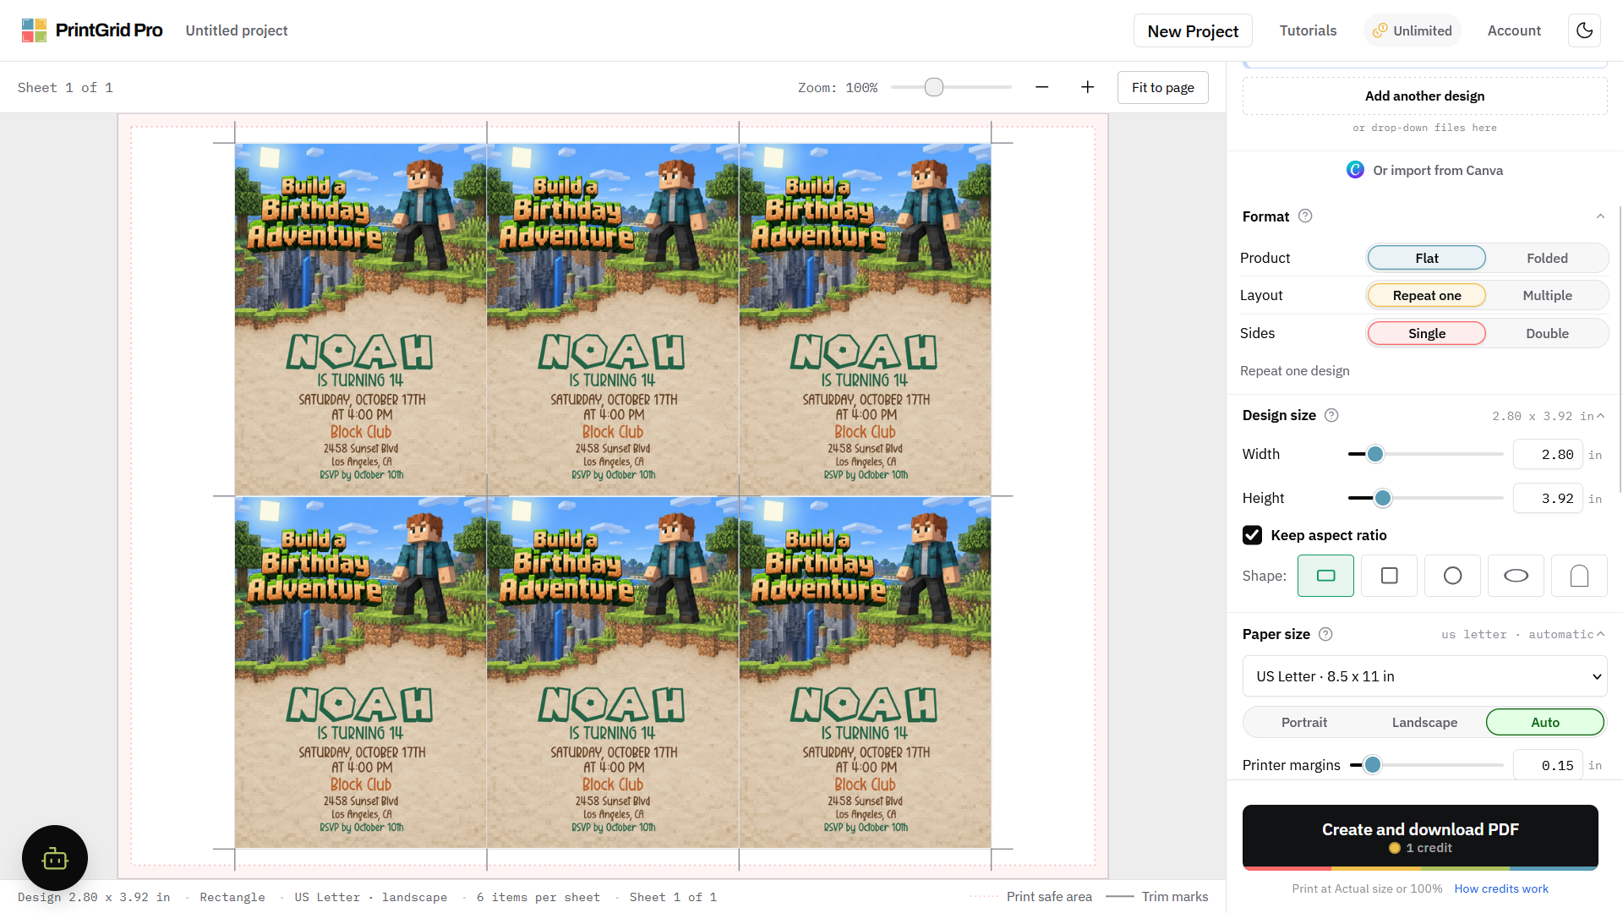Select Folded product option
The height and width of the screenshot is (913, 1623).
click(1547, 258)
